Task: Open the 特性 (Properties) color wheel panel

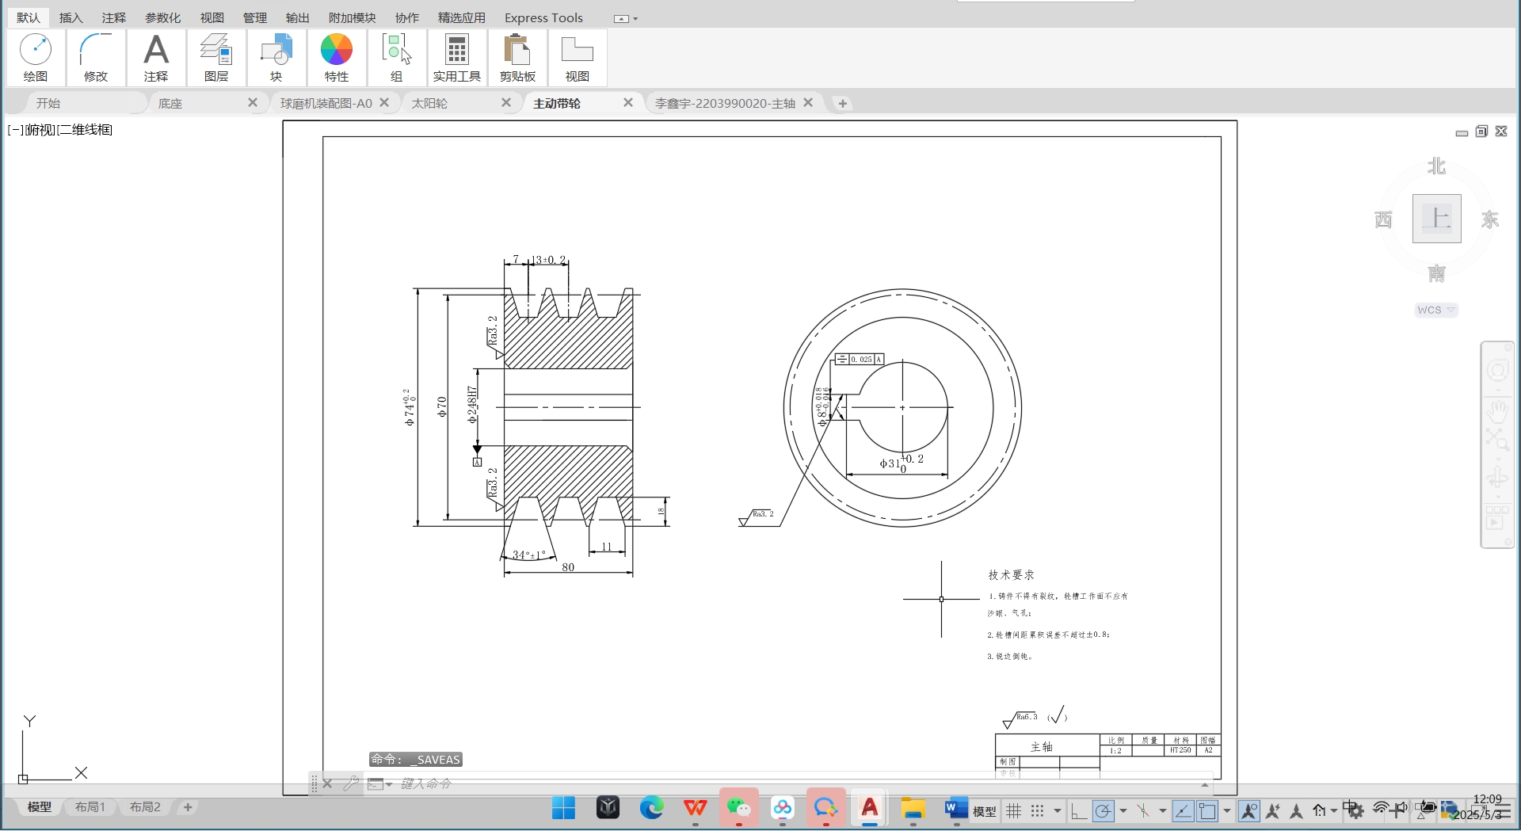Action: (337, 58)
